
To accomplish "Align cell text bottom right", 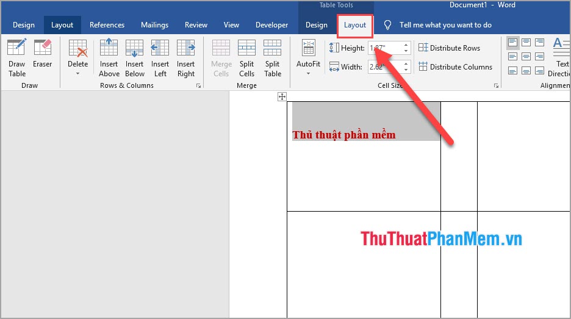I will tap(540, 71).
